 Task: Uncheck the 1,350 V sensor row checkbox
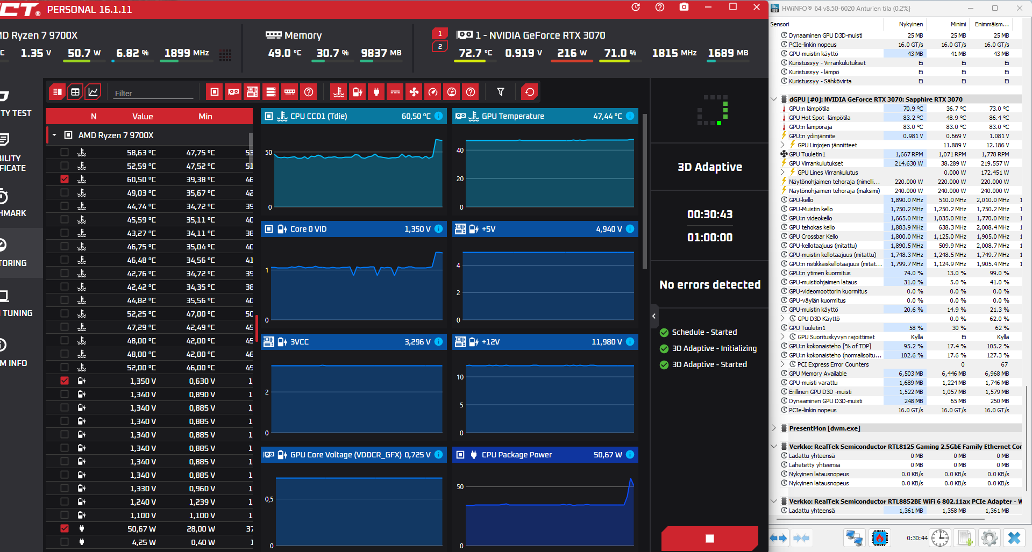(x=65, y=381)
